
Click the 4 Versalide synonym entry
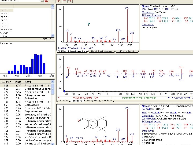coord(148,143)
